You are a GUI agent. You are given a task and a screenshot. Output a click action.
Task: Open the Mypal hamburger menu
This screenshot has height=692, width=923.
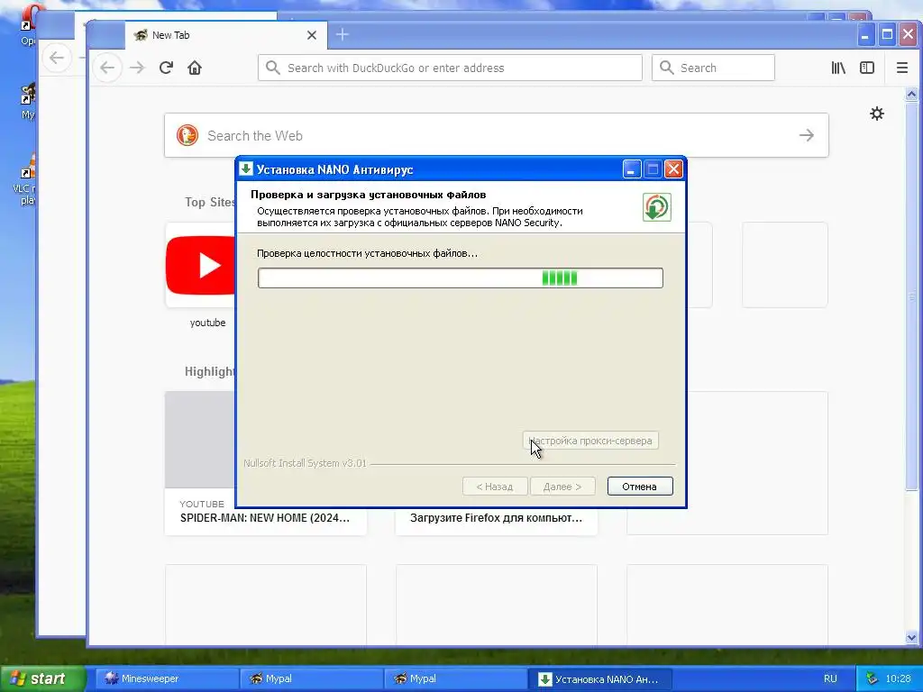coord(901,68)
